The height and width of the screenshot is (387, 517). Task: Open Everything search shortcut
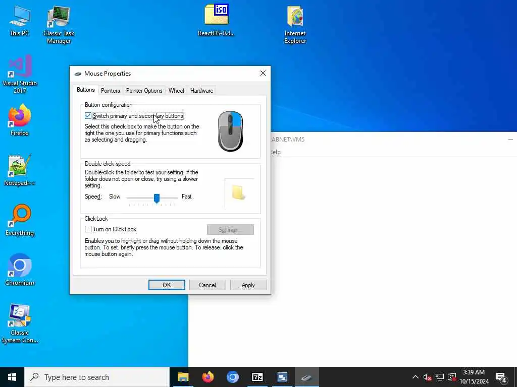click(20, 220)
